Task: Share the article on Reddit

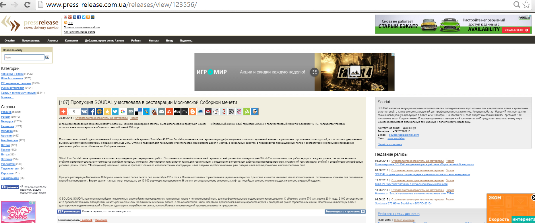Action: pos(216,111)
